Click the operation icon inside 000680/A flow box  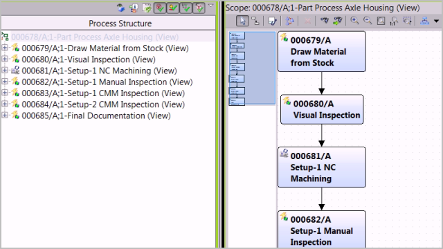click(x=287, y=101)
